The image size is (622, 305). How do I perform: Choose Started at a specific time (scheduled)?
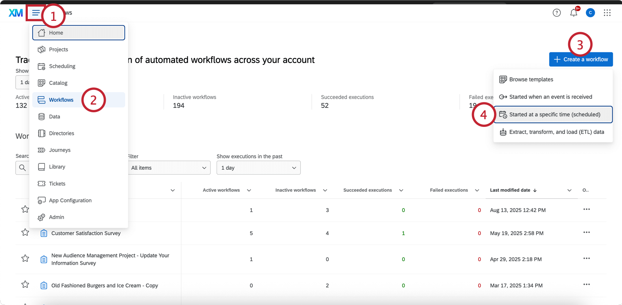(x=554, y=114)
